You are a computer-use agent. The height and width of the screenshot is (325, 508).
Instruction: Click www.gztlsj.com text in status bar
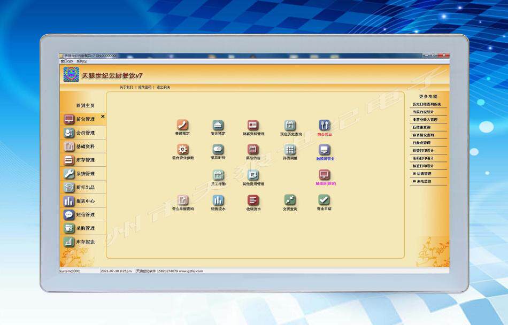[x=191, y=271]
